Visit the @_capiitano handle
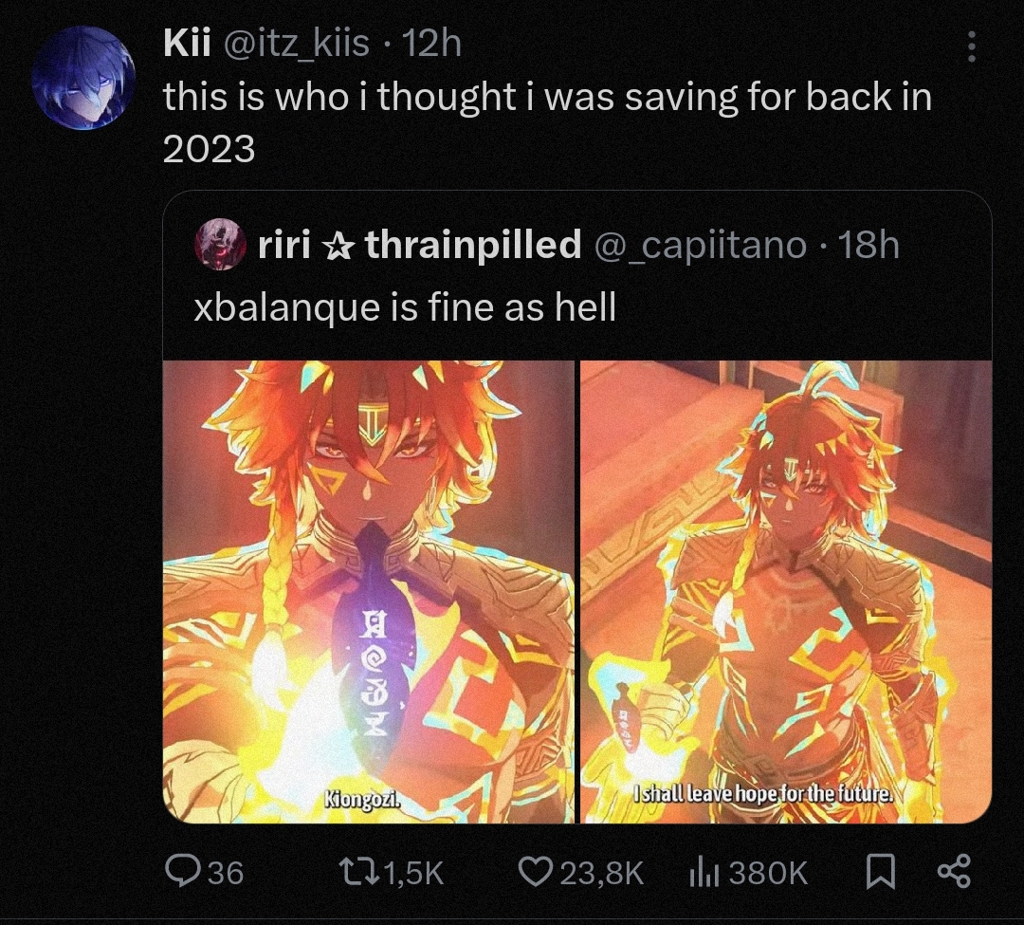Viewport: 1024px width, 925px height. 700,247
